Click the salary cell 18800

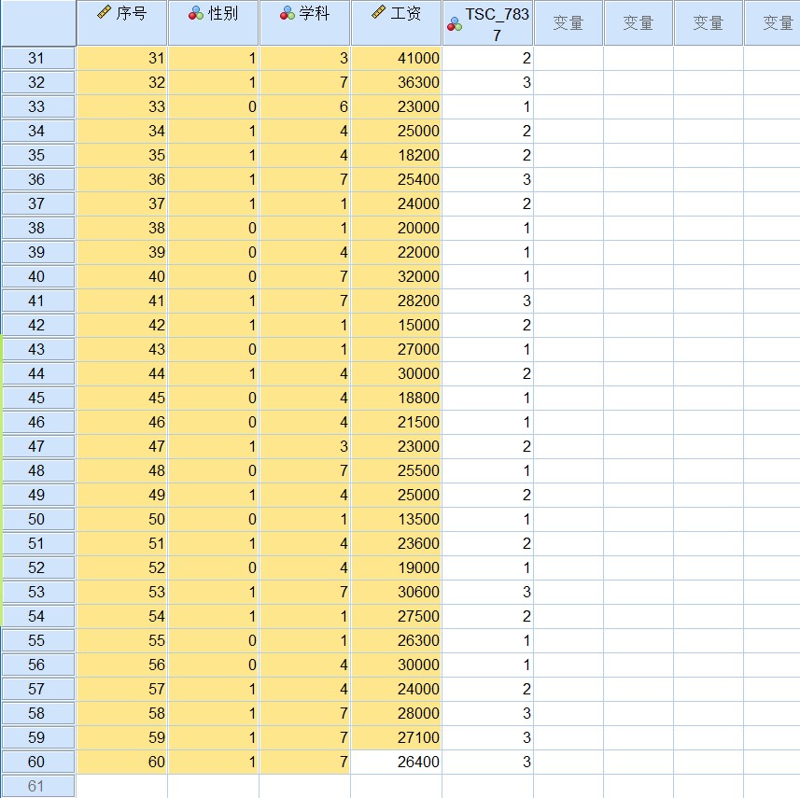[396, 398]
